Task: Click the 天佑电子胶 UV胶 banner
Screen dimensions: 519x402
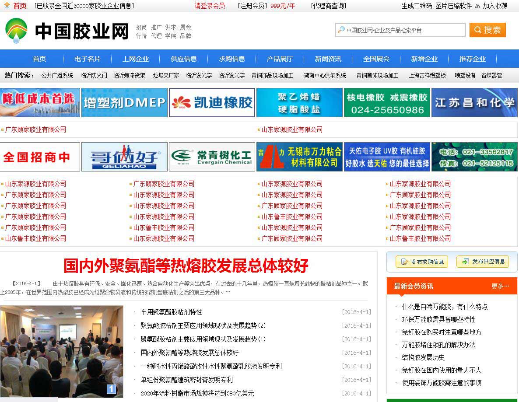Action: pos(387,157)
